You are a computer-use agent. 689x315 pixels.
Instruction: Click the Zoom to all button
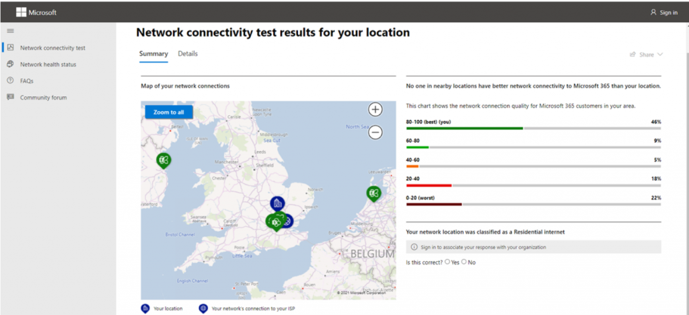(x=169, y=112)
